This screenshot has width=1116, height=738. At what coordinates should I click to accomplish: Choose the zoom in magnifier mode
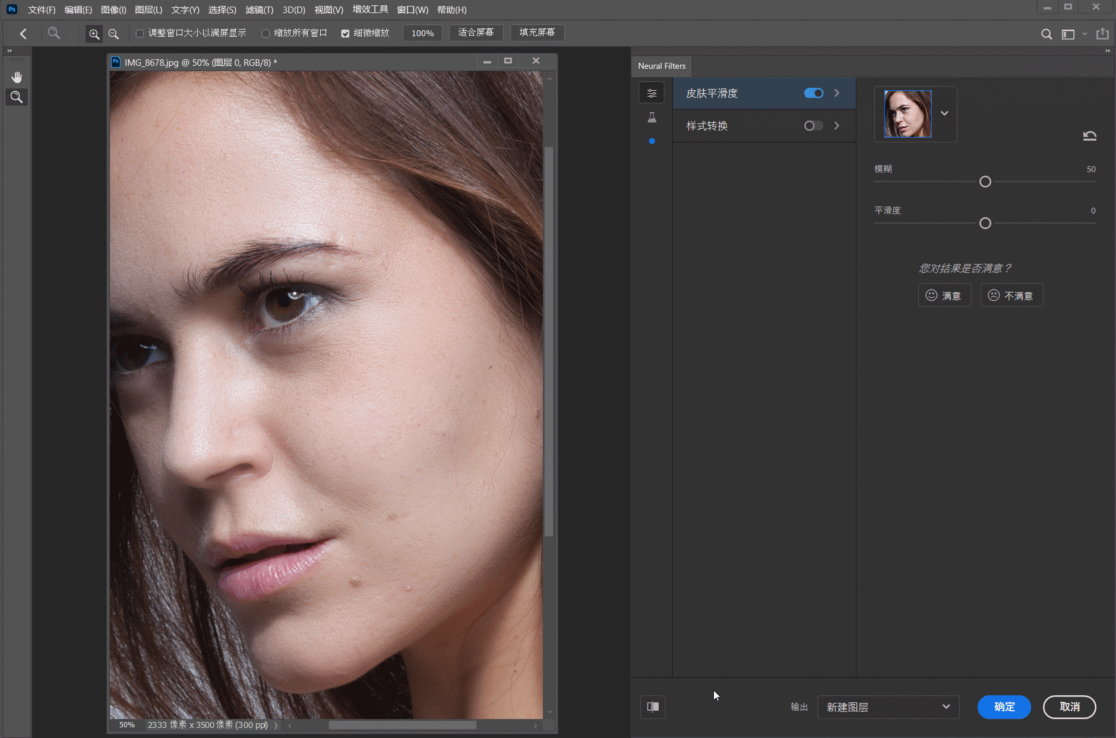94,34
